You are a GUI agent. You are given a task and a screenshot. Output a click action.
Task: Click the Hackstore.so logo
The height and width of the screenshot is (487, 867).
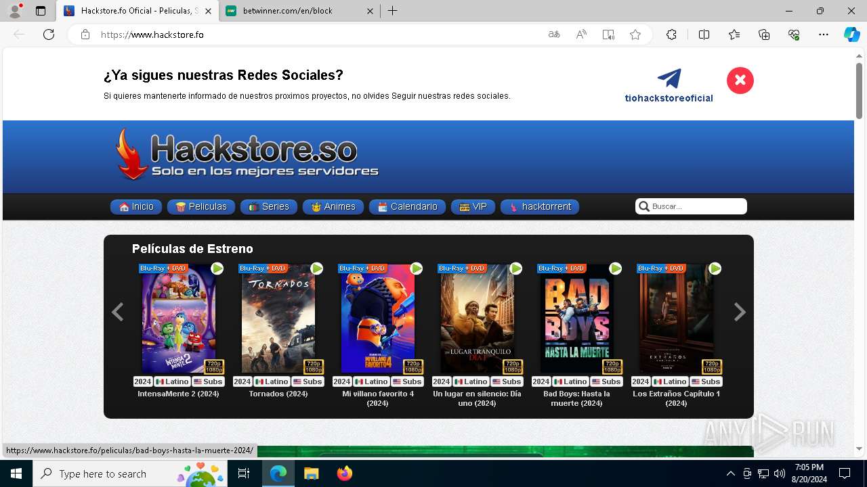(x=247, y=155)
